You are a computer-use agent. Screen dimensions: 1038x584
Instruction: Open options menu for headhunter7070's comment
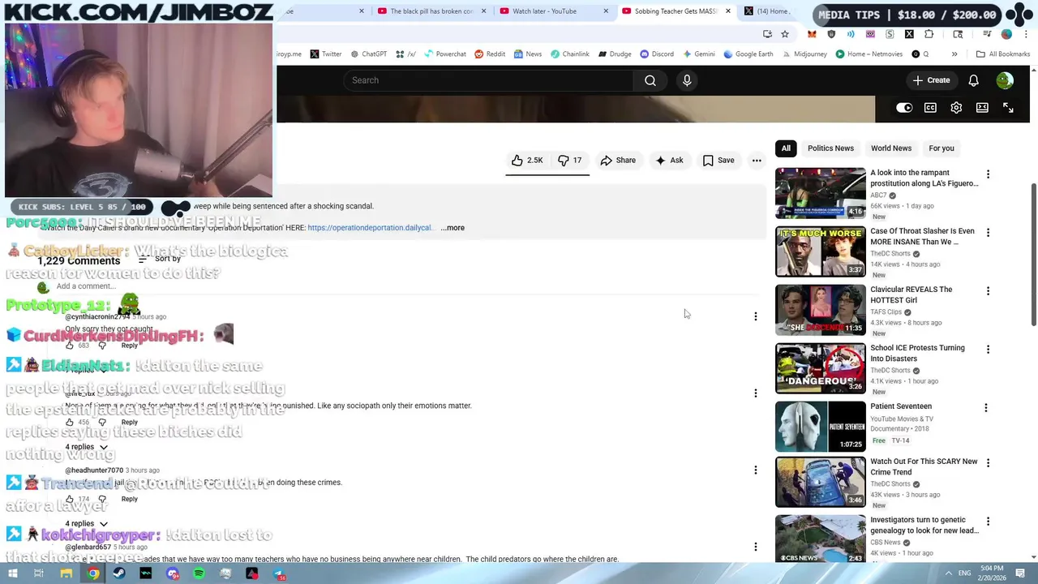[x=756, y=470]
